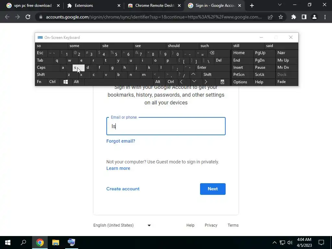
Task: Toggle Fade key on On-Screen Keyboard
Action: (287, 82)
